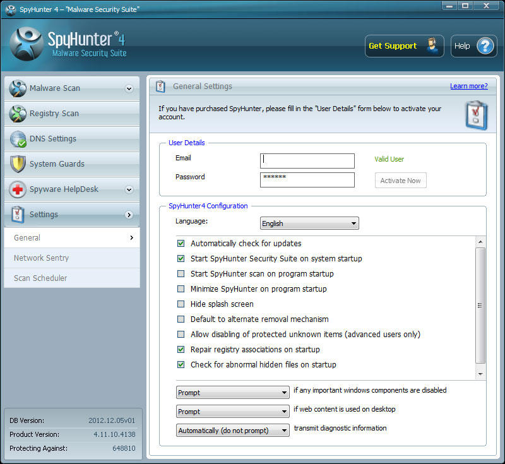Expand the Malware Scan chevron

[129, 88]
